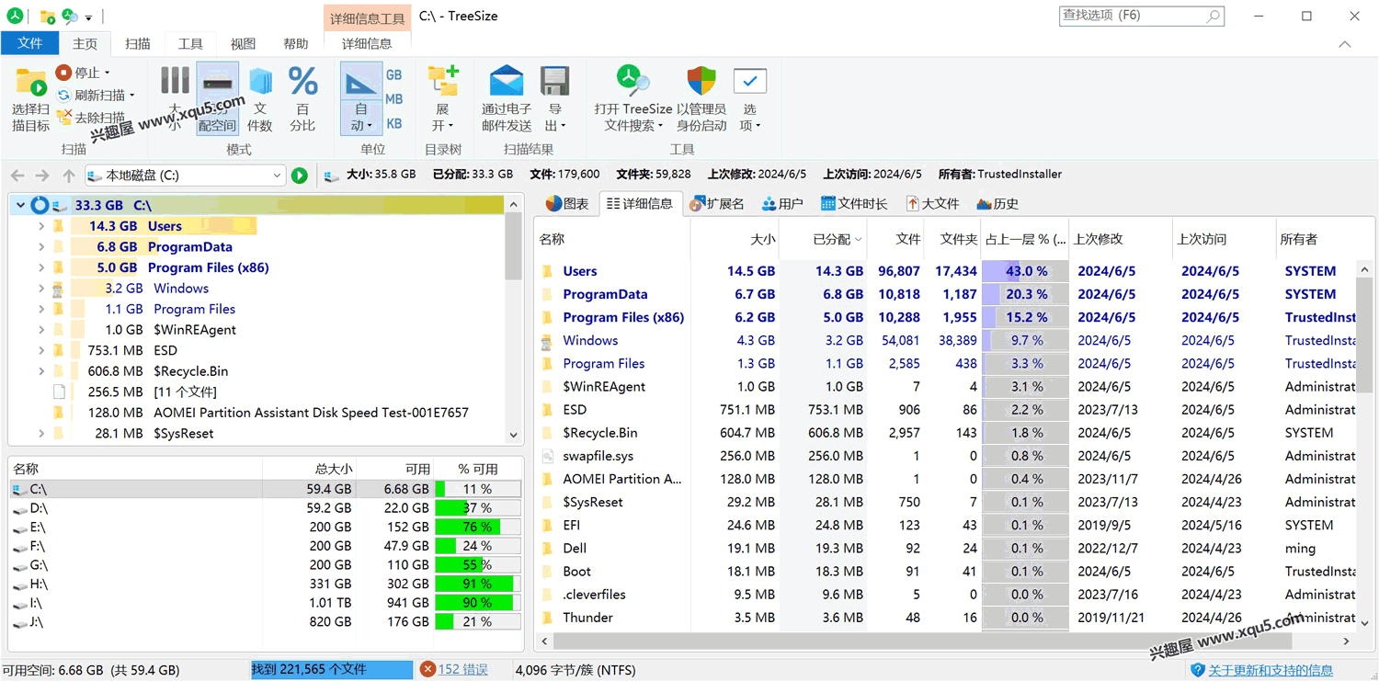Click the Refresh scan (刷新扫描) icon

click(63, 95)
